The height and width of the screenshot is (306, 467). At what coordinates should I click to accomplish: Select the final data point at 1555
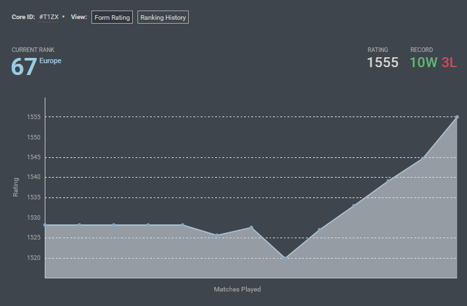457,117
